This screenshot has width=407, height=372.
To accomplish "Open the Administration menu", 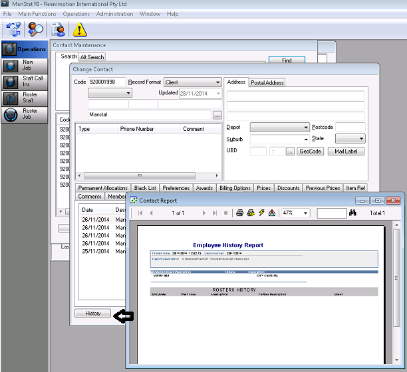I will click(x=114, y=14).
